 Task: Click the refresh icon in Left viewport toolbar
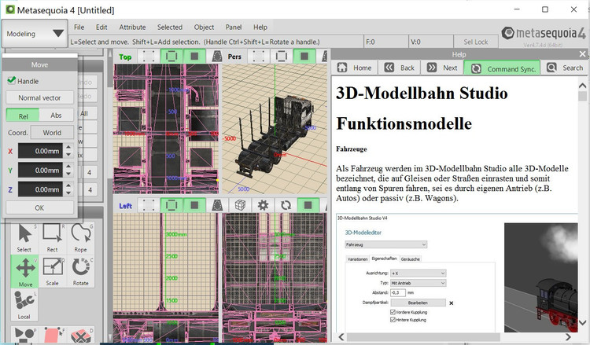pos(286,205)
